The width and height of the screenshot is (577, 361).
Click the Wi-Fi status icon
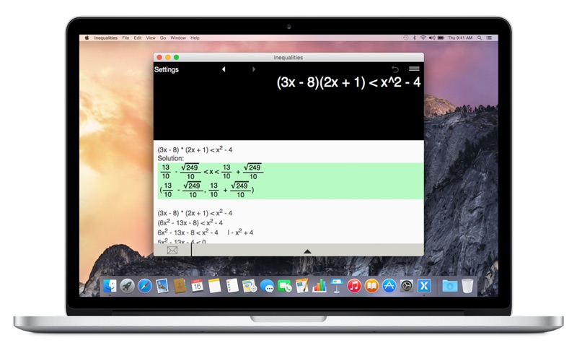coord(423,38)
